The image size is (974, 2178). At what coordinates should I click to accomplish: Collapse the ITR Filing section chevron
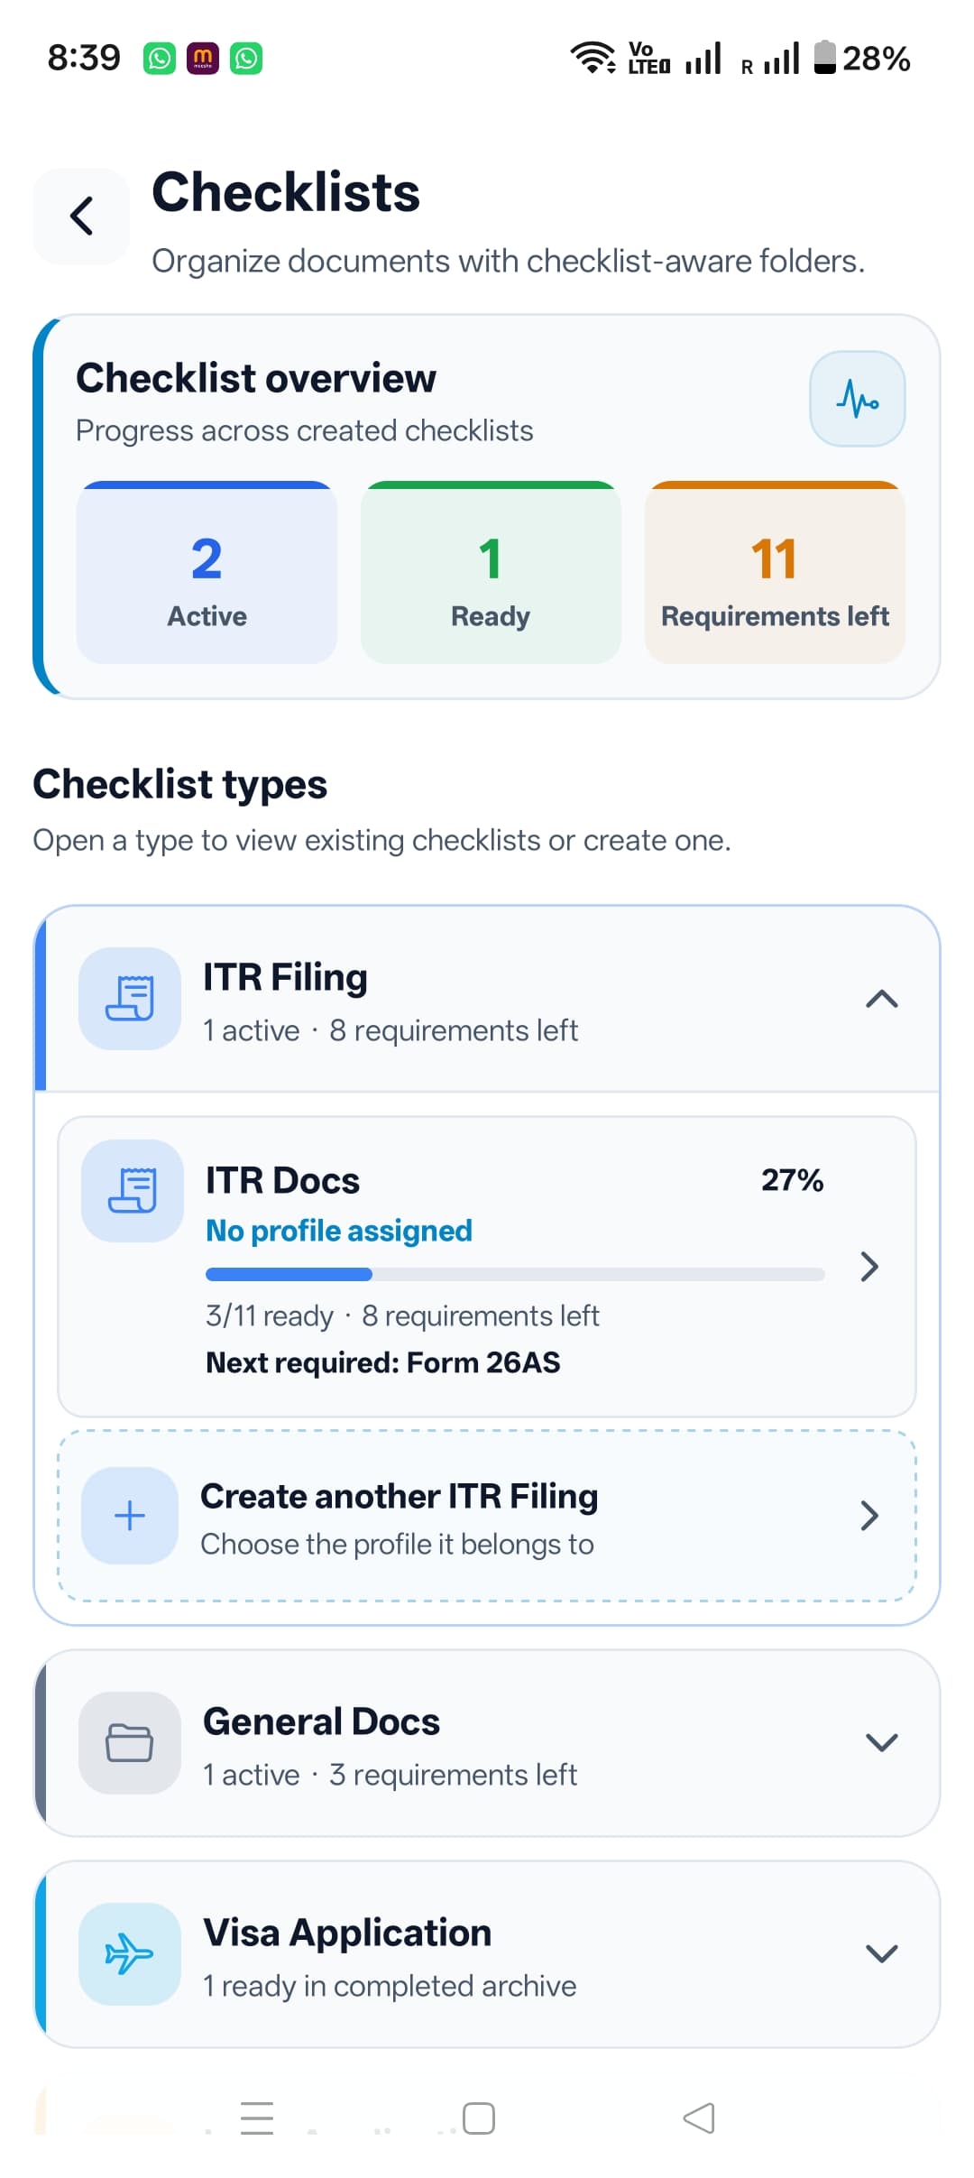(x=881, y=999)
